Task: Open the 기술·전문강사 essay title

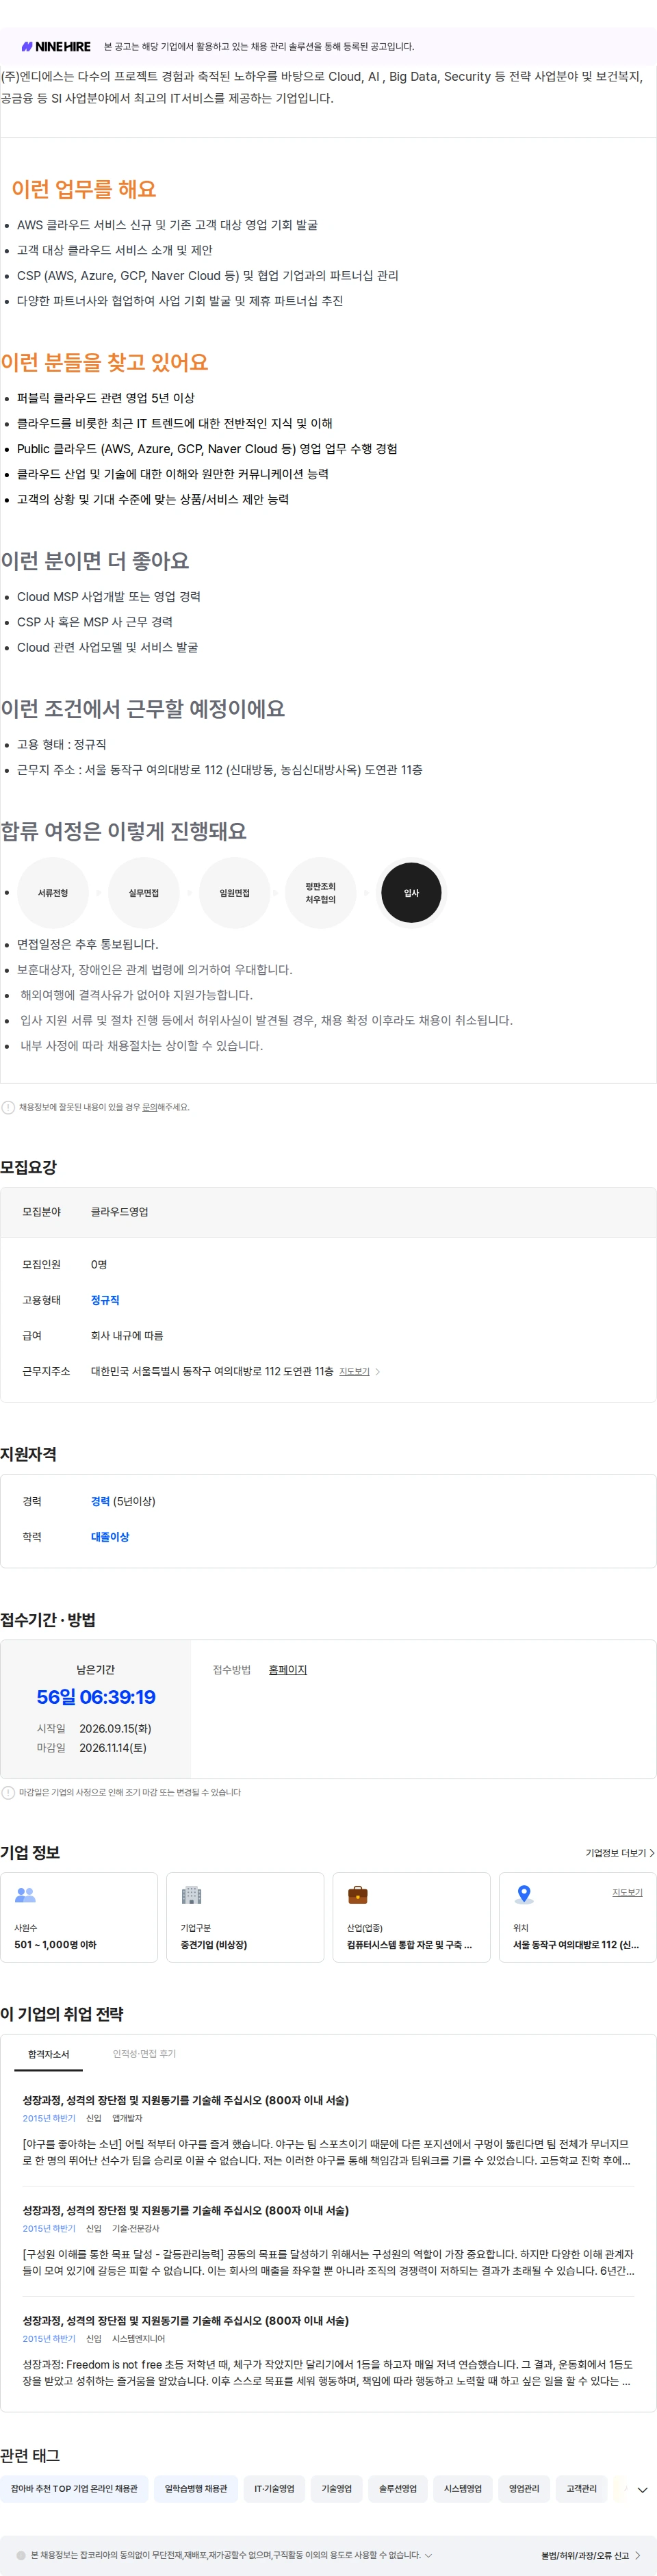Action: tap(186, 2210)
